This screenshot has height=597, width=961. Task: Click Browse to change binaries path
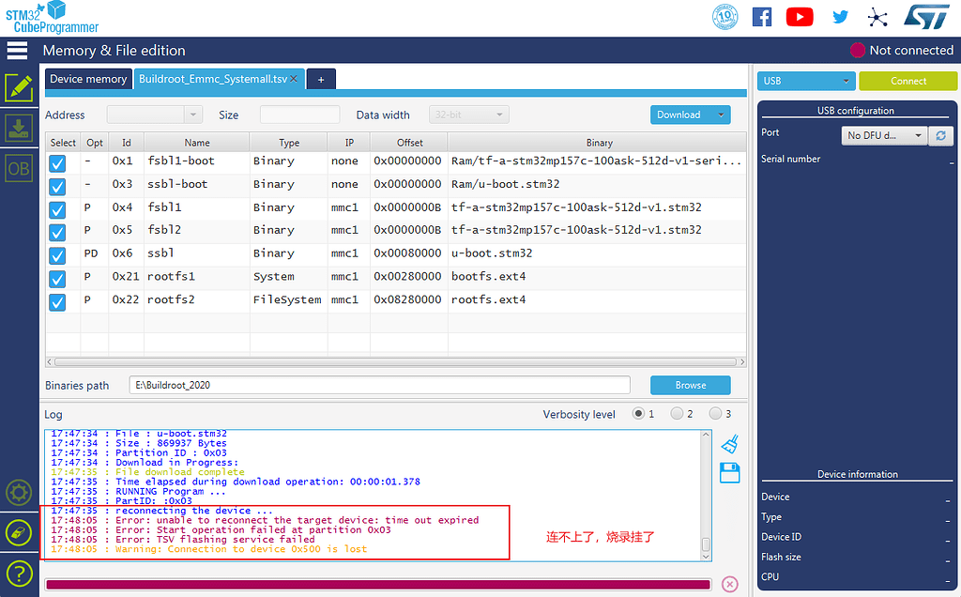coord(690,385)
